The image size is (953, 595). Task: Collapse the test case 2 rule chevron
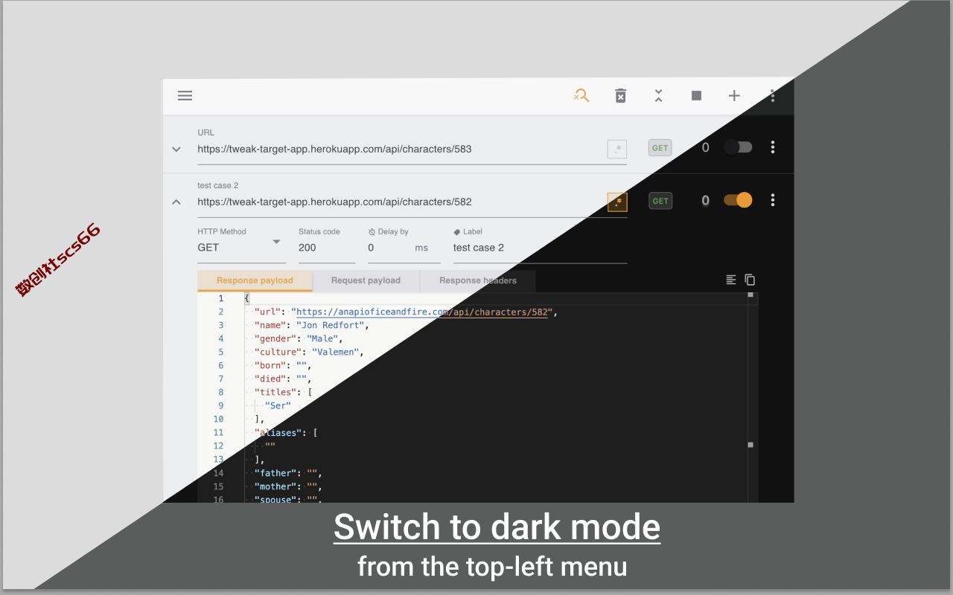[x=176, y=202]
